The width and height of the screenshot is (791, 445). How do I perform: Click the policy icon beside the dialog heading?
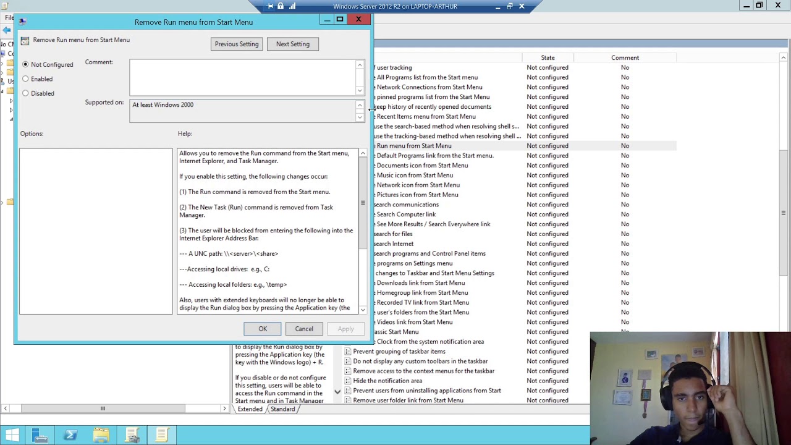pyautogui.click(x=25, y=40)
